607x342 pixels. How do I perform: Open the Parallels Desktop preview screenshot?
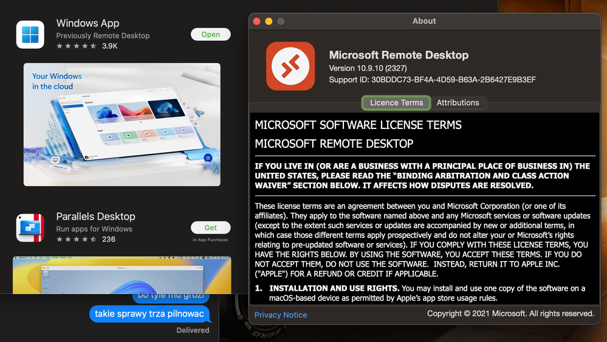coord(122,275)
